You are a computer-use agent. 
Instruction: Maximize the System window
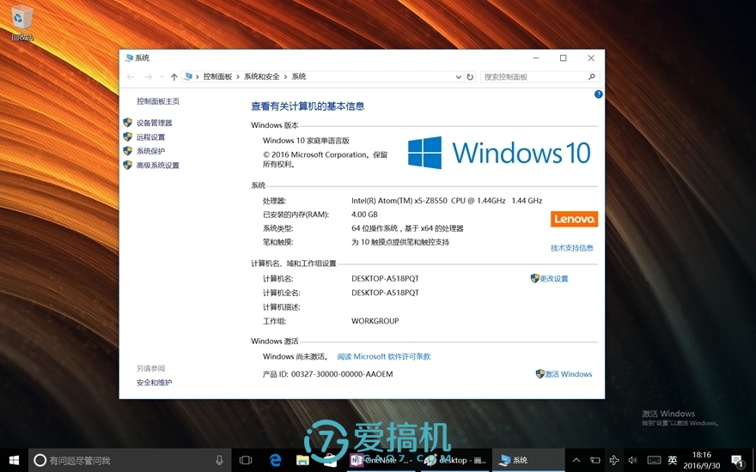(x=563, y=57)
